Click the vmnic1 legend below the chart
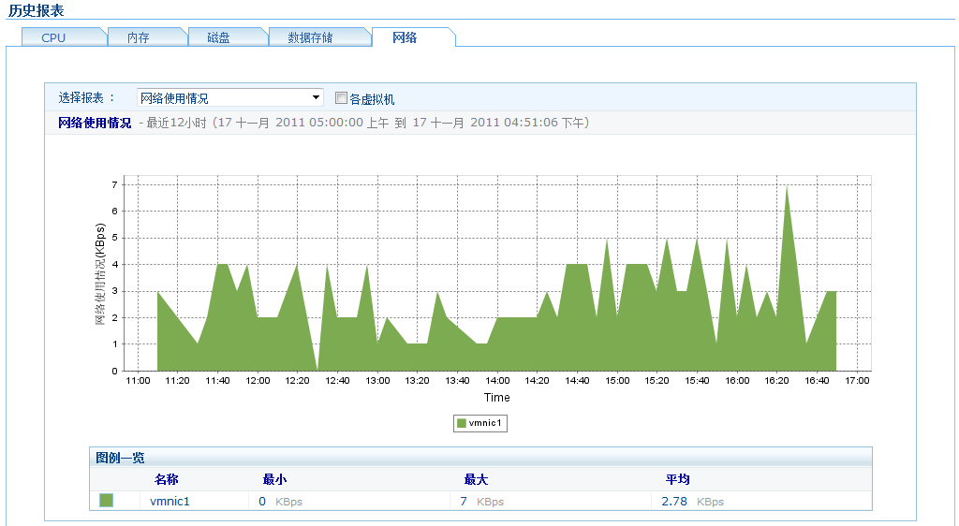The width and height of the screenshot is (959, 526). tap(479, 423)
